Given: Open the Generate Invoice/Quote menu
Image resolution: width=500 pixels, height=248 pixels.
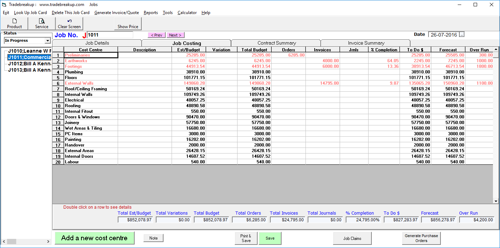Looking at the screenshot, I should point(117,13).
